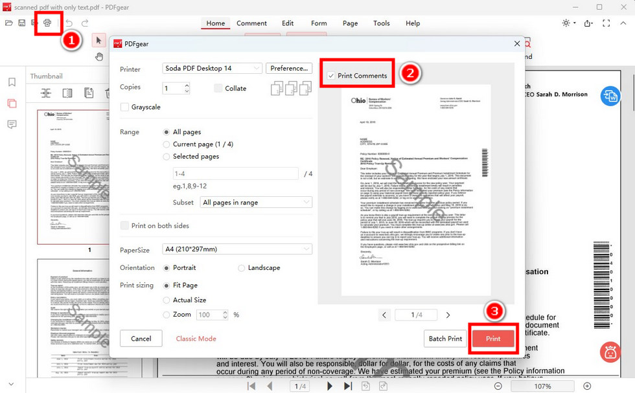Adjust the Copies stepper arrows

point(187,88)
